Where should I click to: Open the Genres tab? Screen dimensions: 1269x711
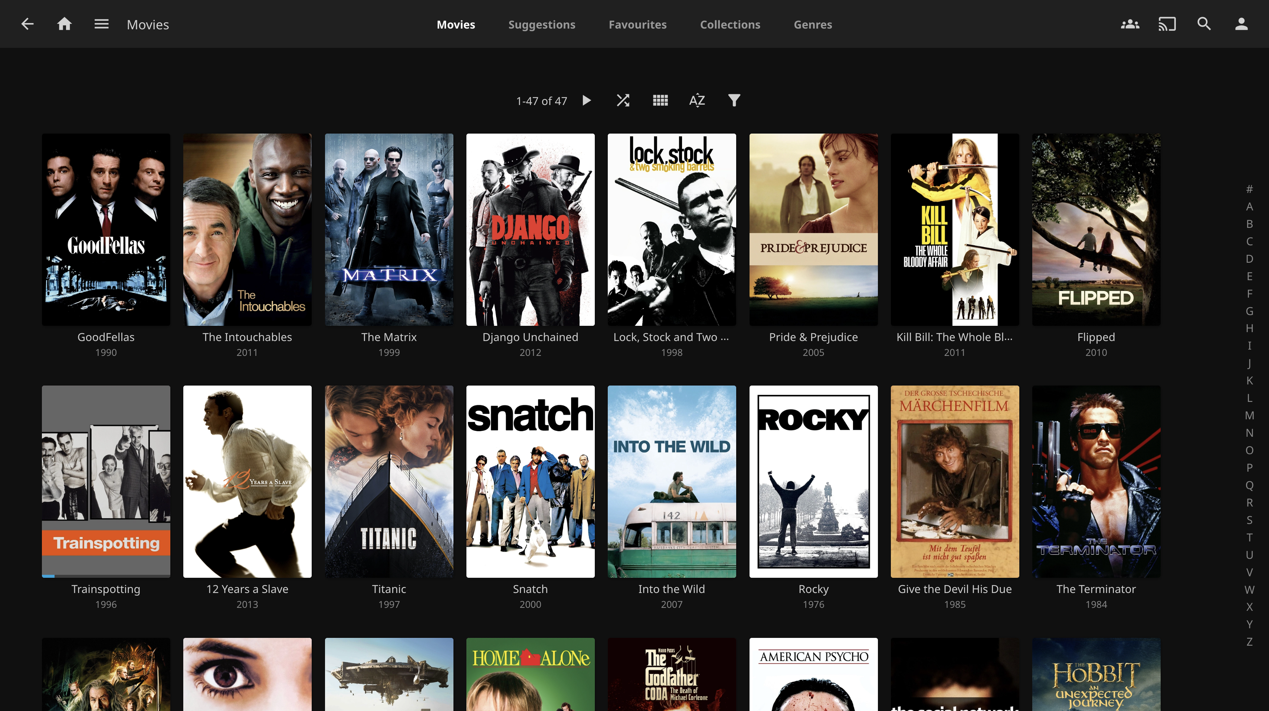pos(812,24)
